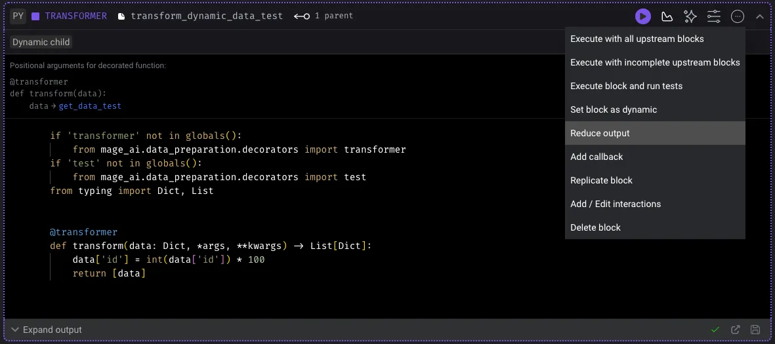Viewport: 775px width, 344px height.
Task: Click the TRANSFORMER block type label
Action: tap(76, 16)
